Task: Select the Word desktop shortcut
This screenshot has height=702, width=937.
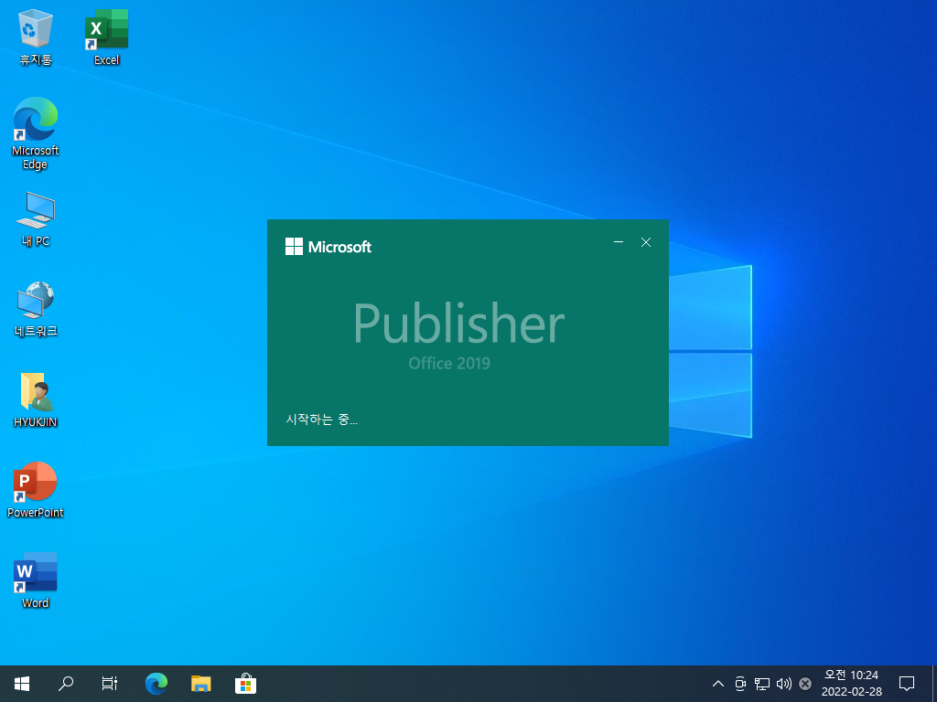Action: click(x=36, y=580)
